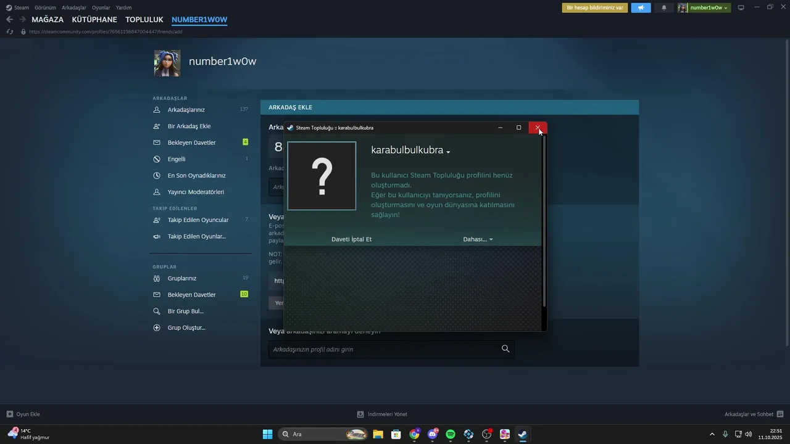Click the number1w0w profile name heading
This screenshot has height=444, width=790.
222,62
